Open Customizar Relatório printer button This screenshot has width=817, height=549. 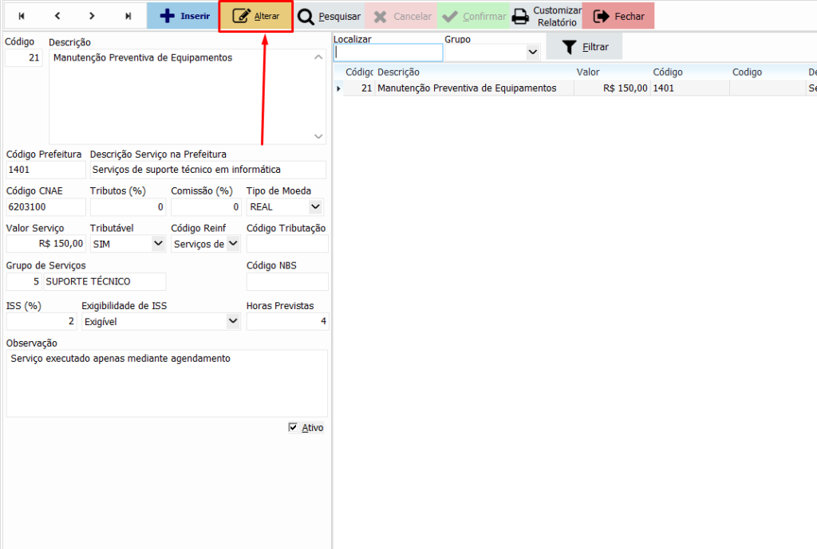click(547, 16)
